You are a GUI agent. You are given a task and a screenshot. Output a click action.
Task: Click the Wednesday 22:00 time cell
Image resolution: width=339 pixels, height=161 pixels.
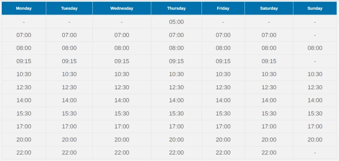tap(122, 152)
